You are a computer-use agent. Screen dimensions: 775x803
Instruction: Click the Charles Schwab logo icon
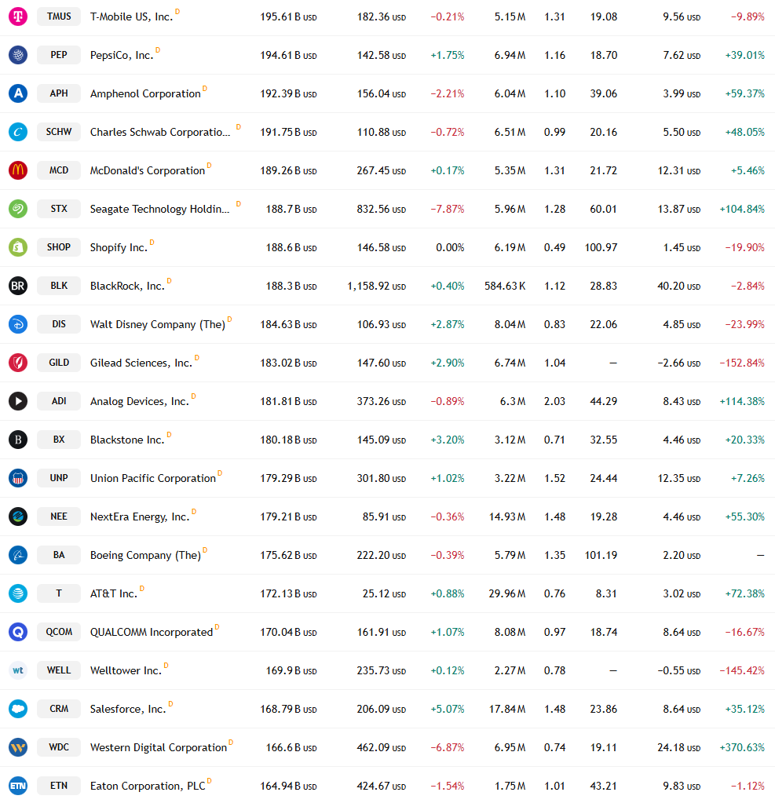[x=18, y=132]
